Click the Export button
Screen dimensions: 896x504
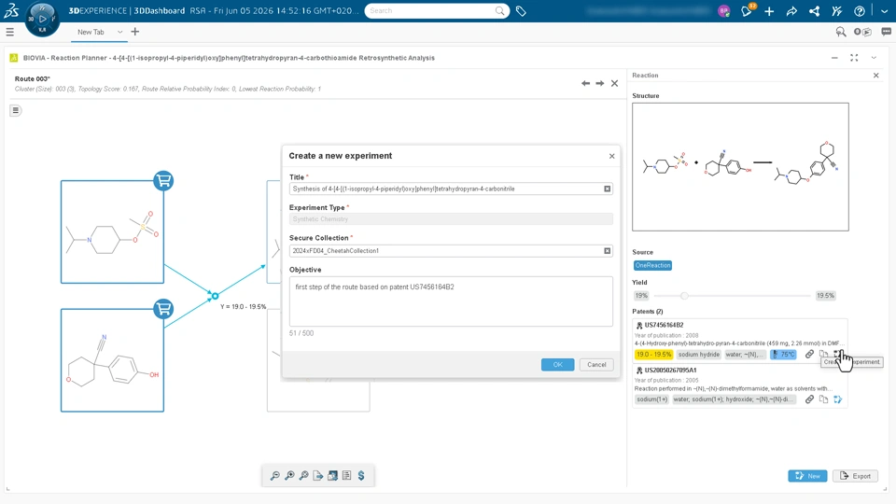click(856, 476)
